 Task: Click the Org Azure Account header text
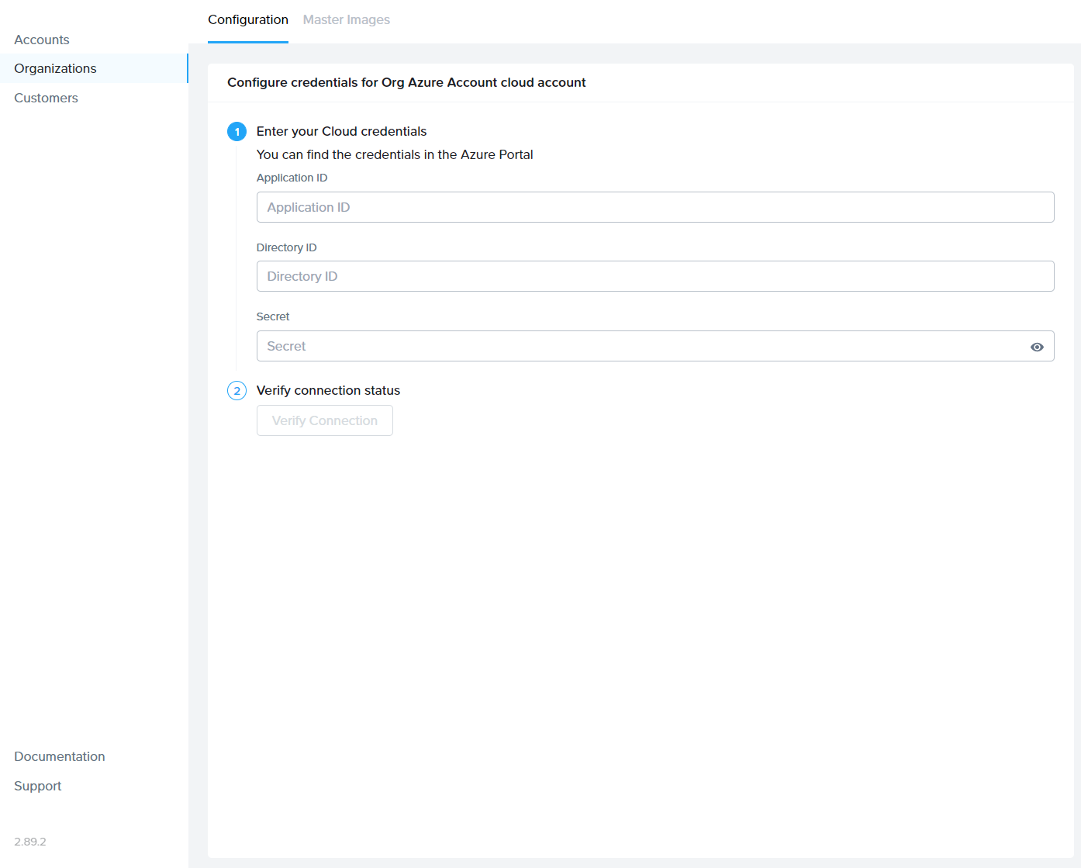pyautogui.click(x=406, y=82)
